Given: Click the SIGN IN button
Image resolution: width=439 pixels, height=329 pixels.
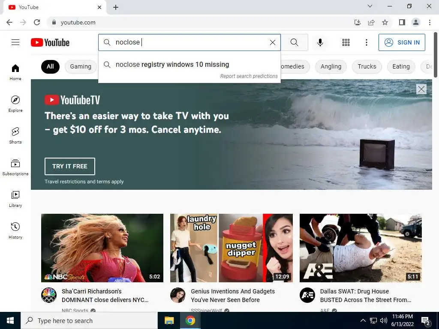Looking at the screenshot, I should pos(402,42).
